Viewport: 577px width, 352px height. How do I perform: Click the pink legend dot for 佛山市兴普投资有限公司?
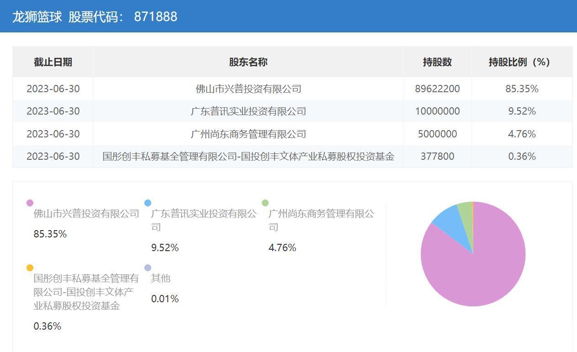[30, 203]
